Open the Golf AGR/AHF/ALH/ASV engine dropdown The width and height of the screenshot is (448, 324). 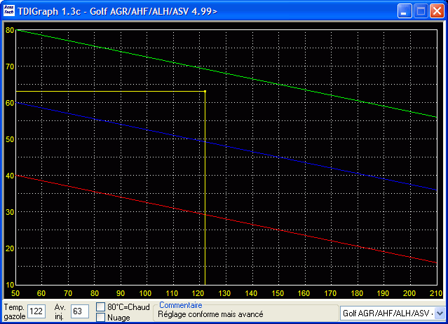click(440, 314)
